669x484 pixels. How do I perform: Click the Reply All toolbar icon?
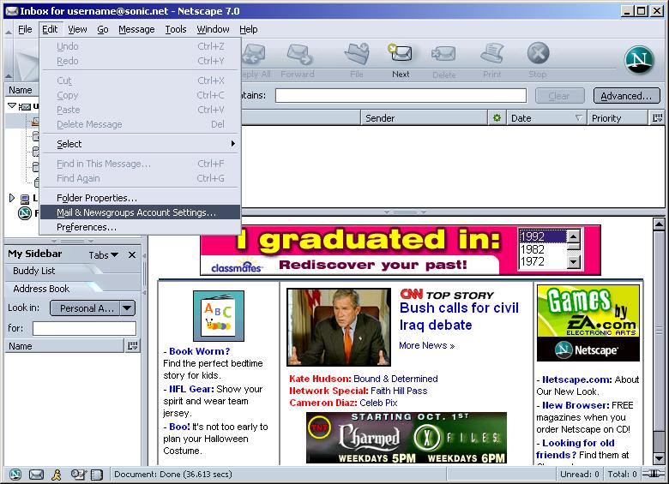[x=254, y=54]
